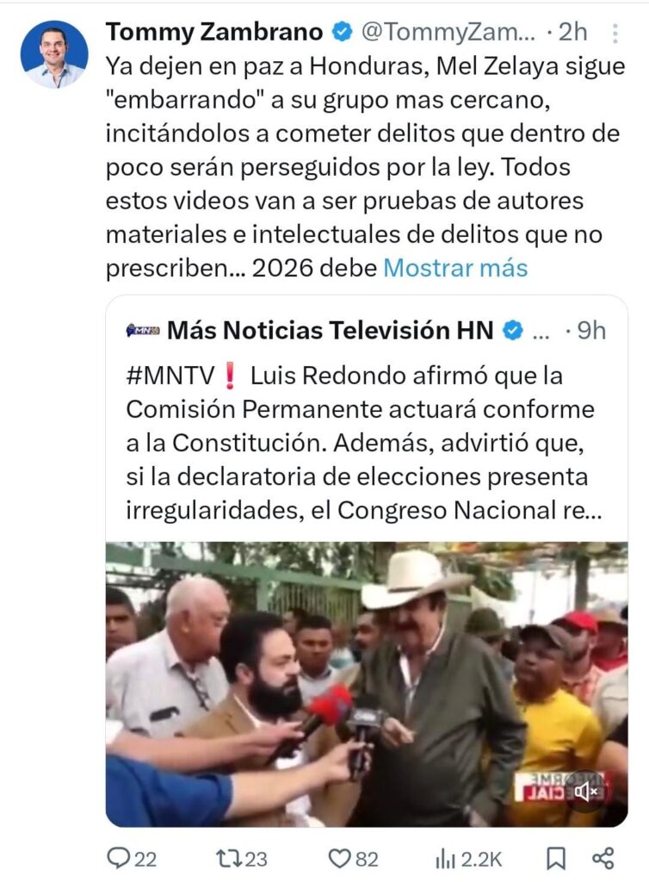Click Tommy Zambrano's verified badge
Image resolution: width=649 pixels, height=882 pixels.
tap(342, 32)
